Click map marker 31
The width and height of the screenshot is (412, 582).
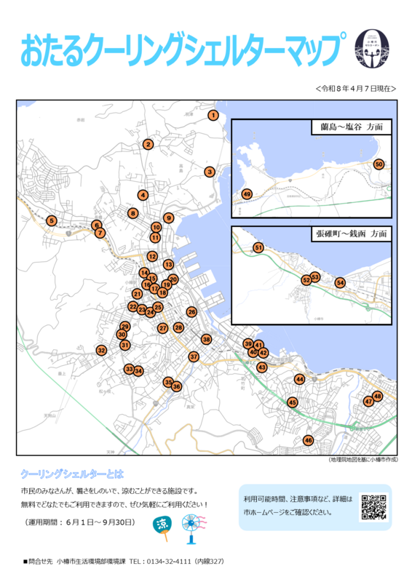click(x=124, y=345)
